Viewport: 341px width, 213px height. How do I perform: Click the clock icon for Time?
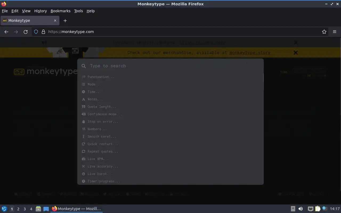click(84, 92)
